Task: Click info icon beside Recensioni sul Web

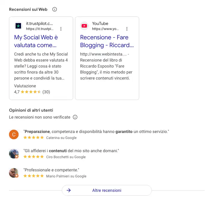Action: point(55,9)
